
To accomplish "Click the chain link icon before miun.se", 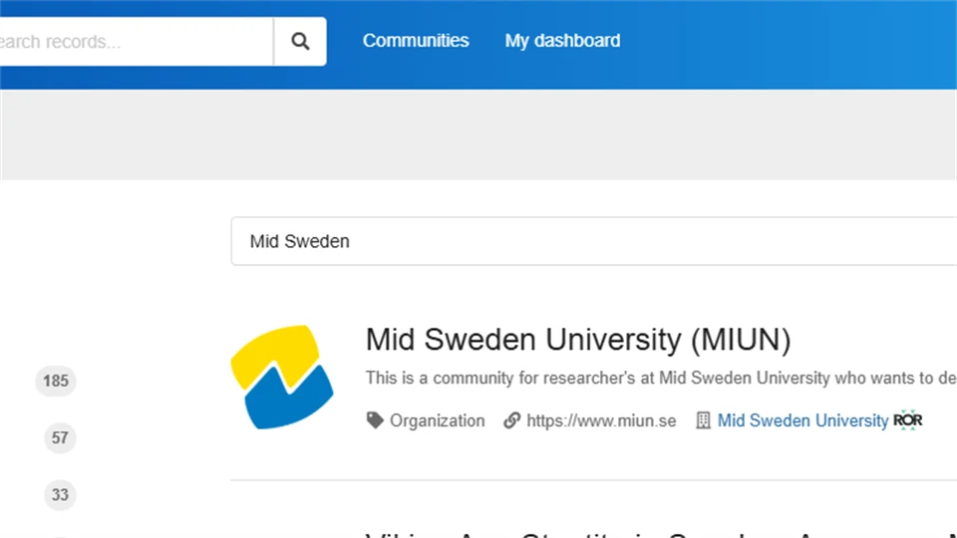I will [x=512, y=420].
